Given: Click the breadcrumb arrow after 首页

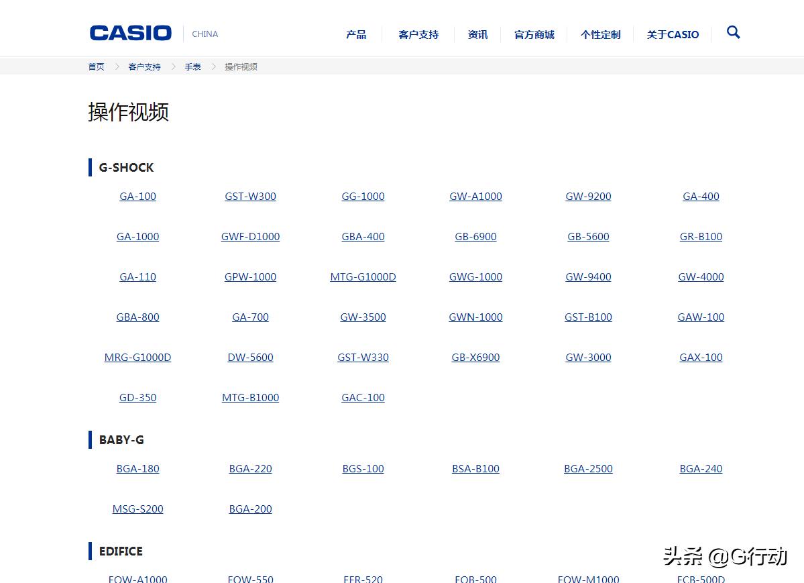Looking at the screenshot, I should [x=117, y=66].
